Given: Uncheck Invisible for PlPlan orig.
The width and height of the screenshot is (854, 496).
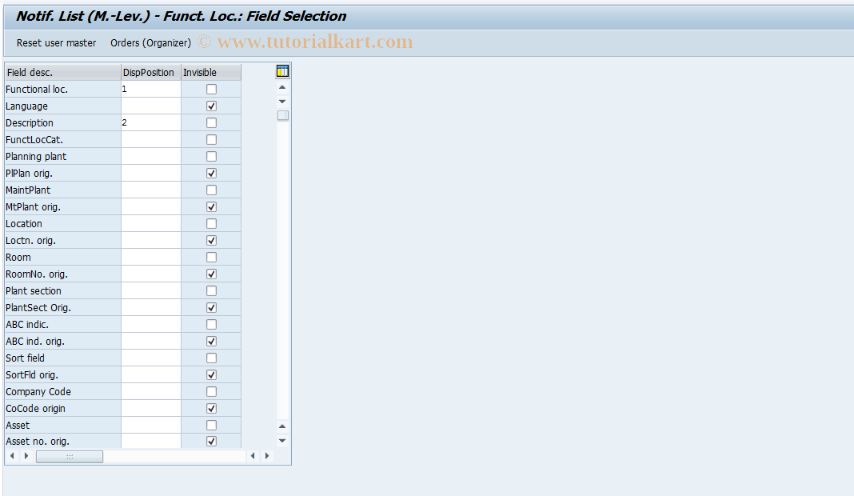Looking at the screenshot, I should pyautogui.click(x=211, y=174).
